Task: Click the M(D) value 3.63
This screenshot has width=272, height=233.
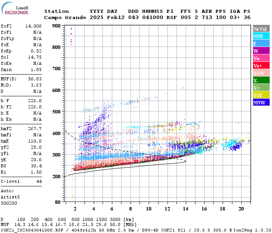Action: (x=36, y=85)
